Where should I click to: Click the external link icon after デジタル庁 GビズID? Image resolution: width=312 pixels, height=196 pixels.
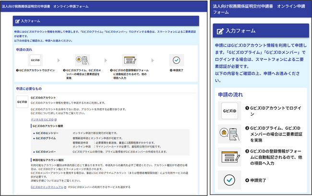tap(56, 119)
